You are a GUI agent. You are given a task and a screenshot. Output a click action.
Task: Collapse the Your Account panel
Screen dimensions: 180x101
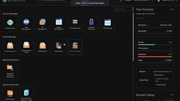(x=172, y=9)
